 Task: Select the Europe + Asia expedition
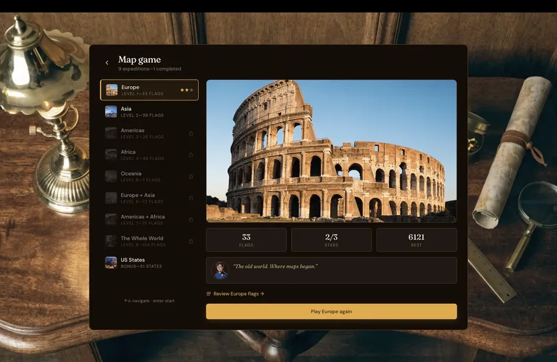point(149,198)
